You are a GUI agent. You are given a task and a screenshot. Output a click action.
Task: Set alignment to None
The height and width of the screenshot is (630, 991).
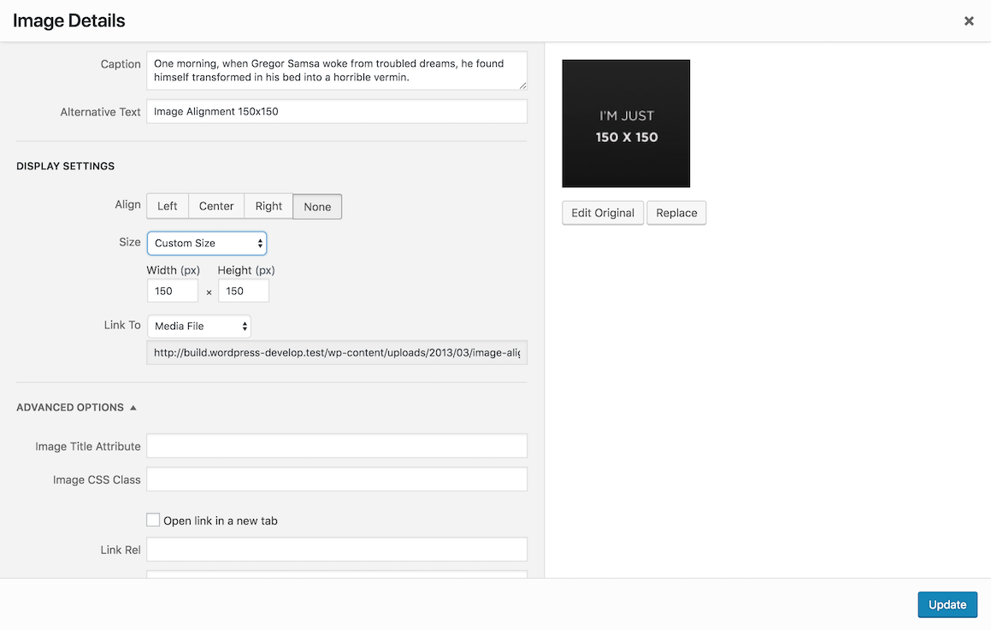coord(317,207)
